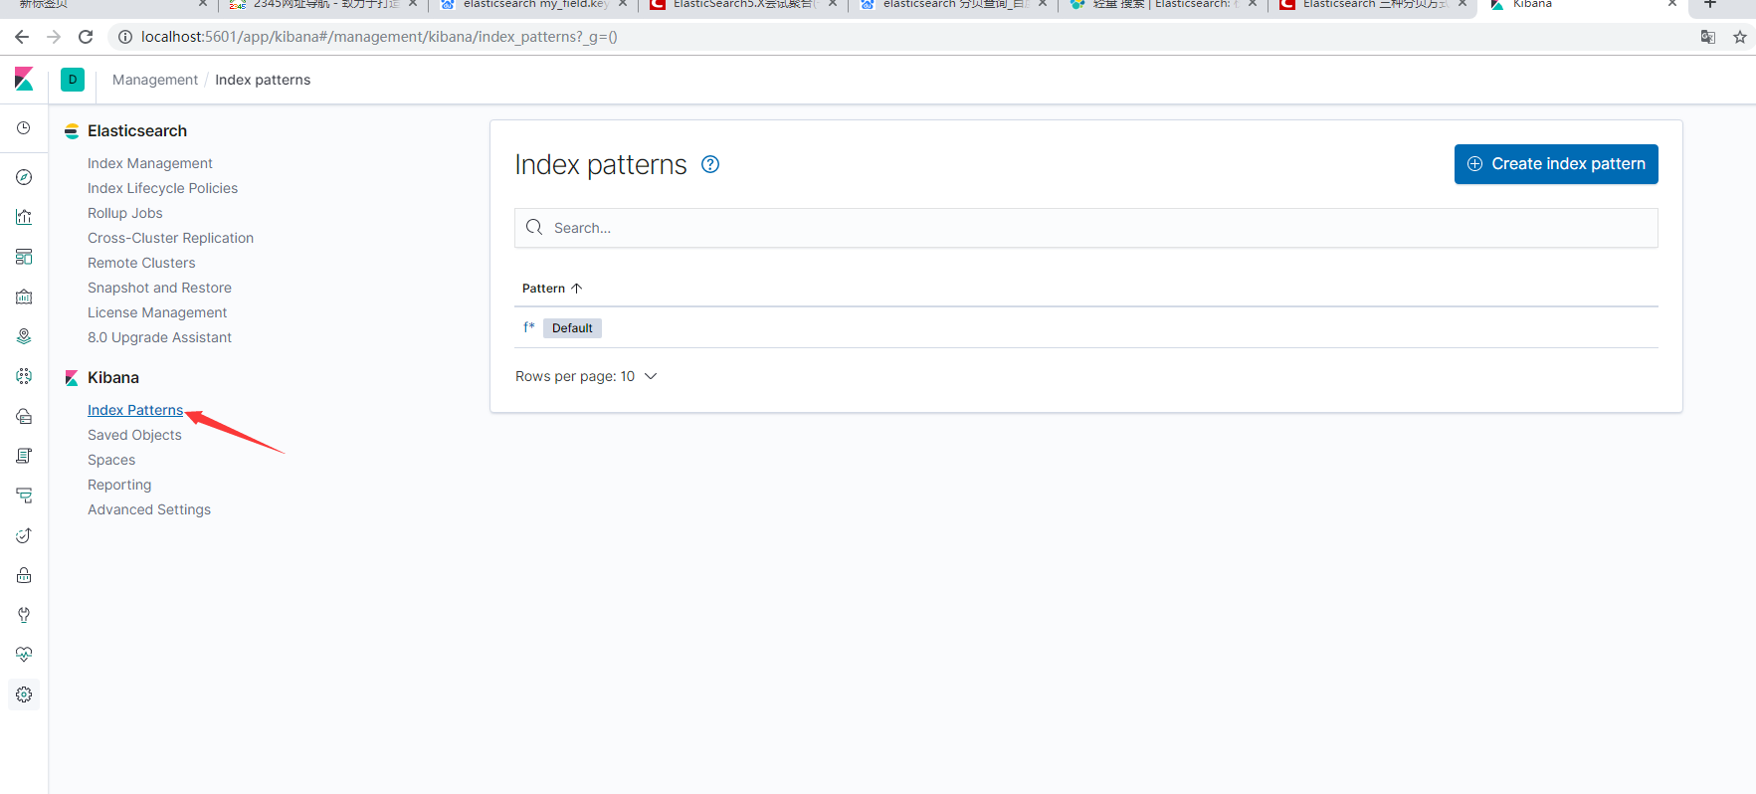Open Visualize chart icon in sidebar

pos(24,217)
